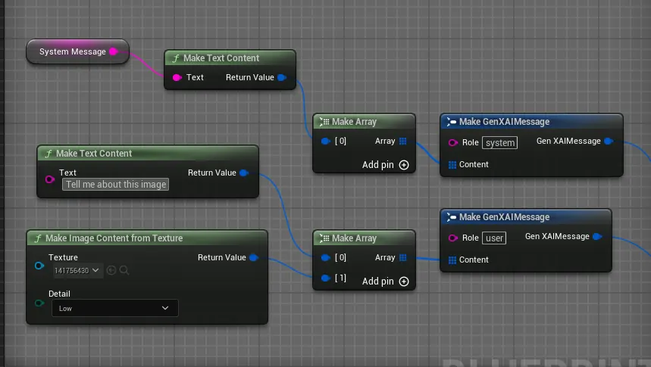Click Gen XAIMessage output pin on system node
This screenshot has width=651, height=367.
[x=609, y=141]
